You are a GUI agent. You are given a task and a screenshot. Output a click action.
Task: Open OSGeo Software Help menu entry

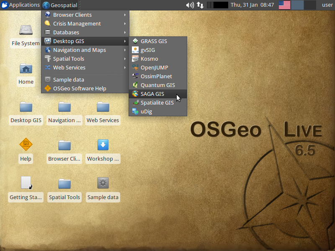tap(85, 88)
